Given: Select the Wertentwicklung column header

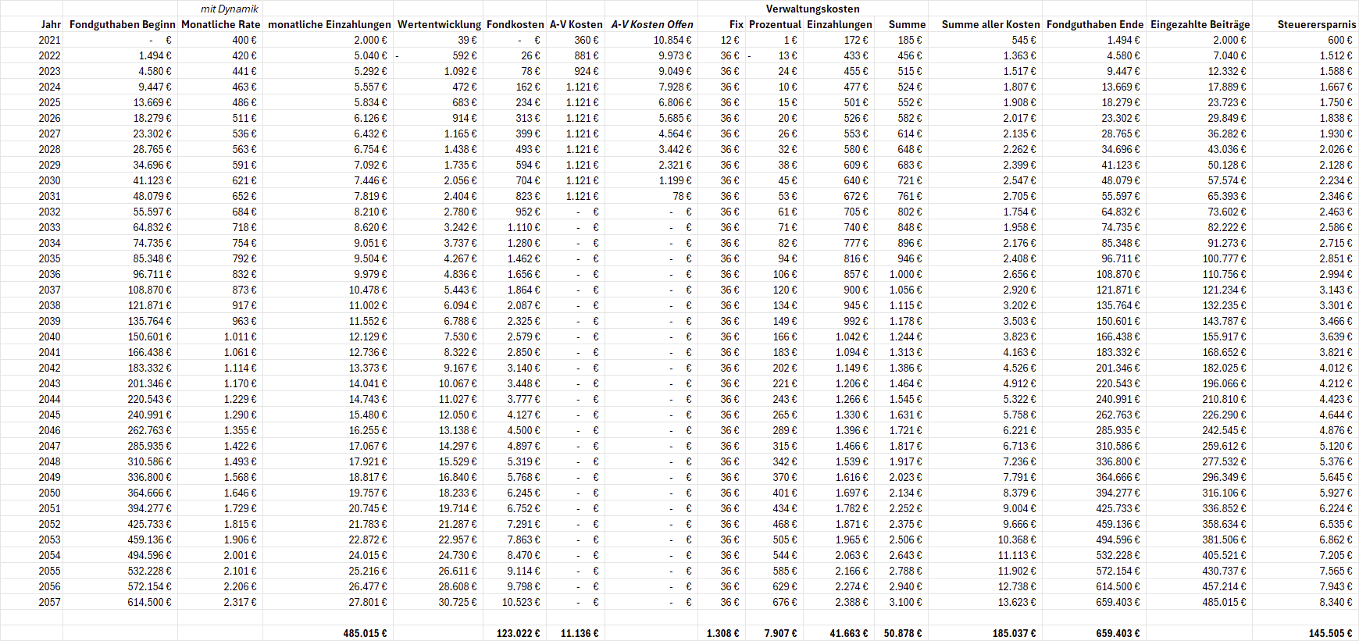Looking at the screenshot, I should click(x=439, y=24).
